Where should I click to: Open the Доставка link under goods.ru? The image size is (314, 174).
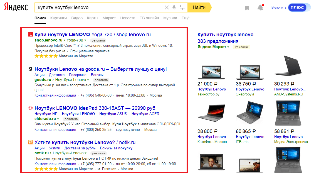tap(57, 75)
